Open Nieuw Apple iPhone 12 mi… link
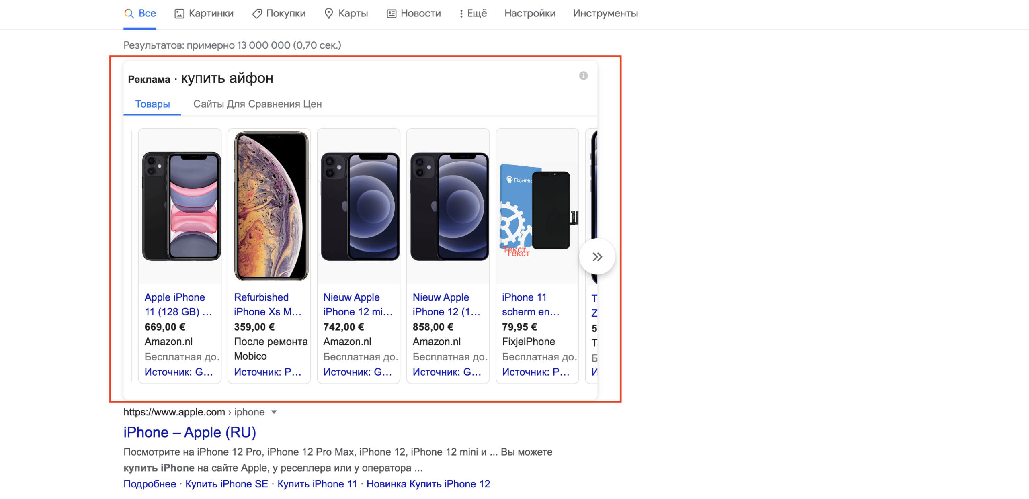 coord(358,305)
